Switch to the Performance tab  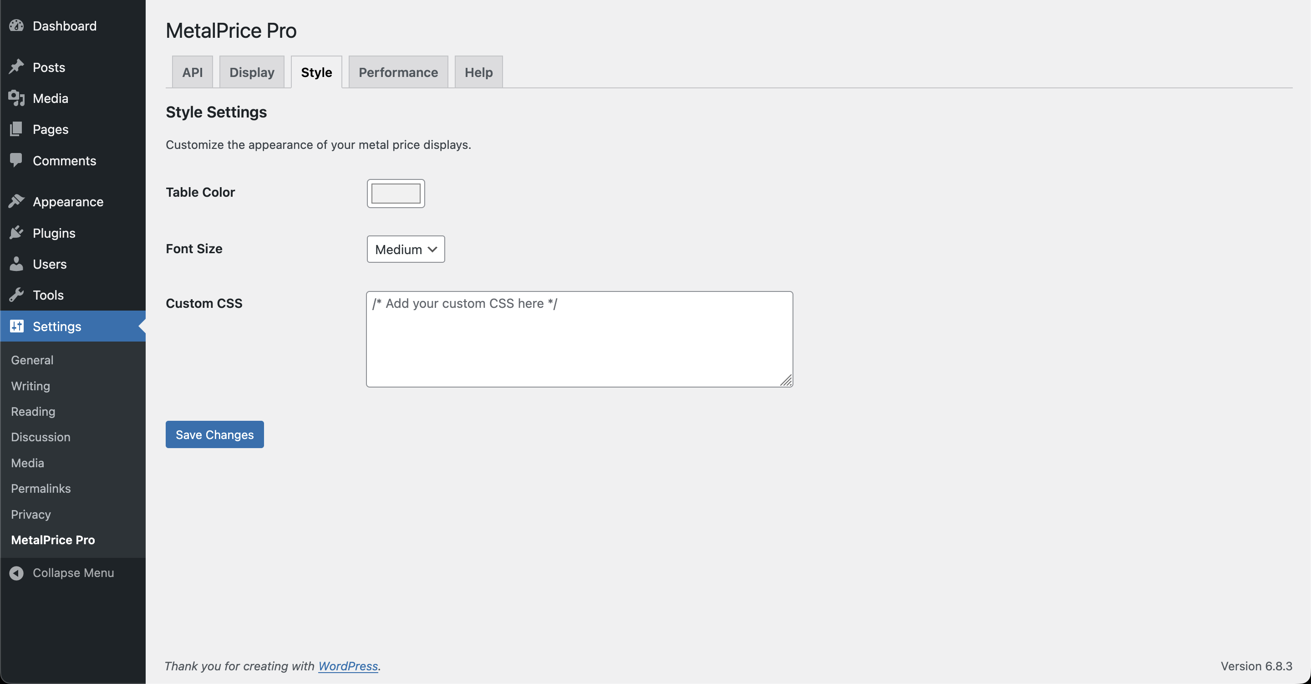coord(398,72)
